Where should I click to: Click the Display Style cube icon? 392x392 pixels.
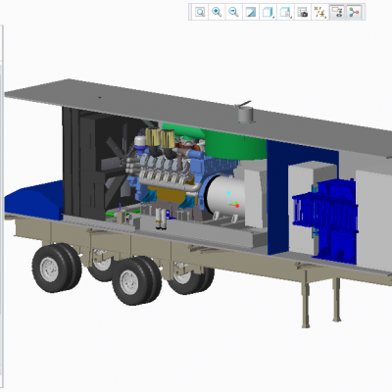(x=268, y=13)
